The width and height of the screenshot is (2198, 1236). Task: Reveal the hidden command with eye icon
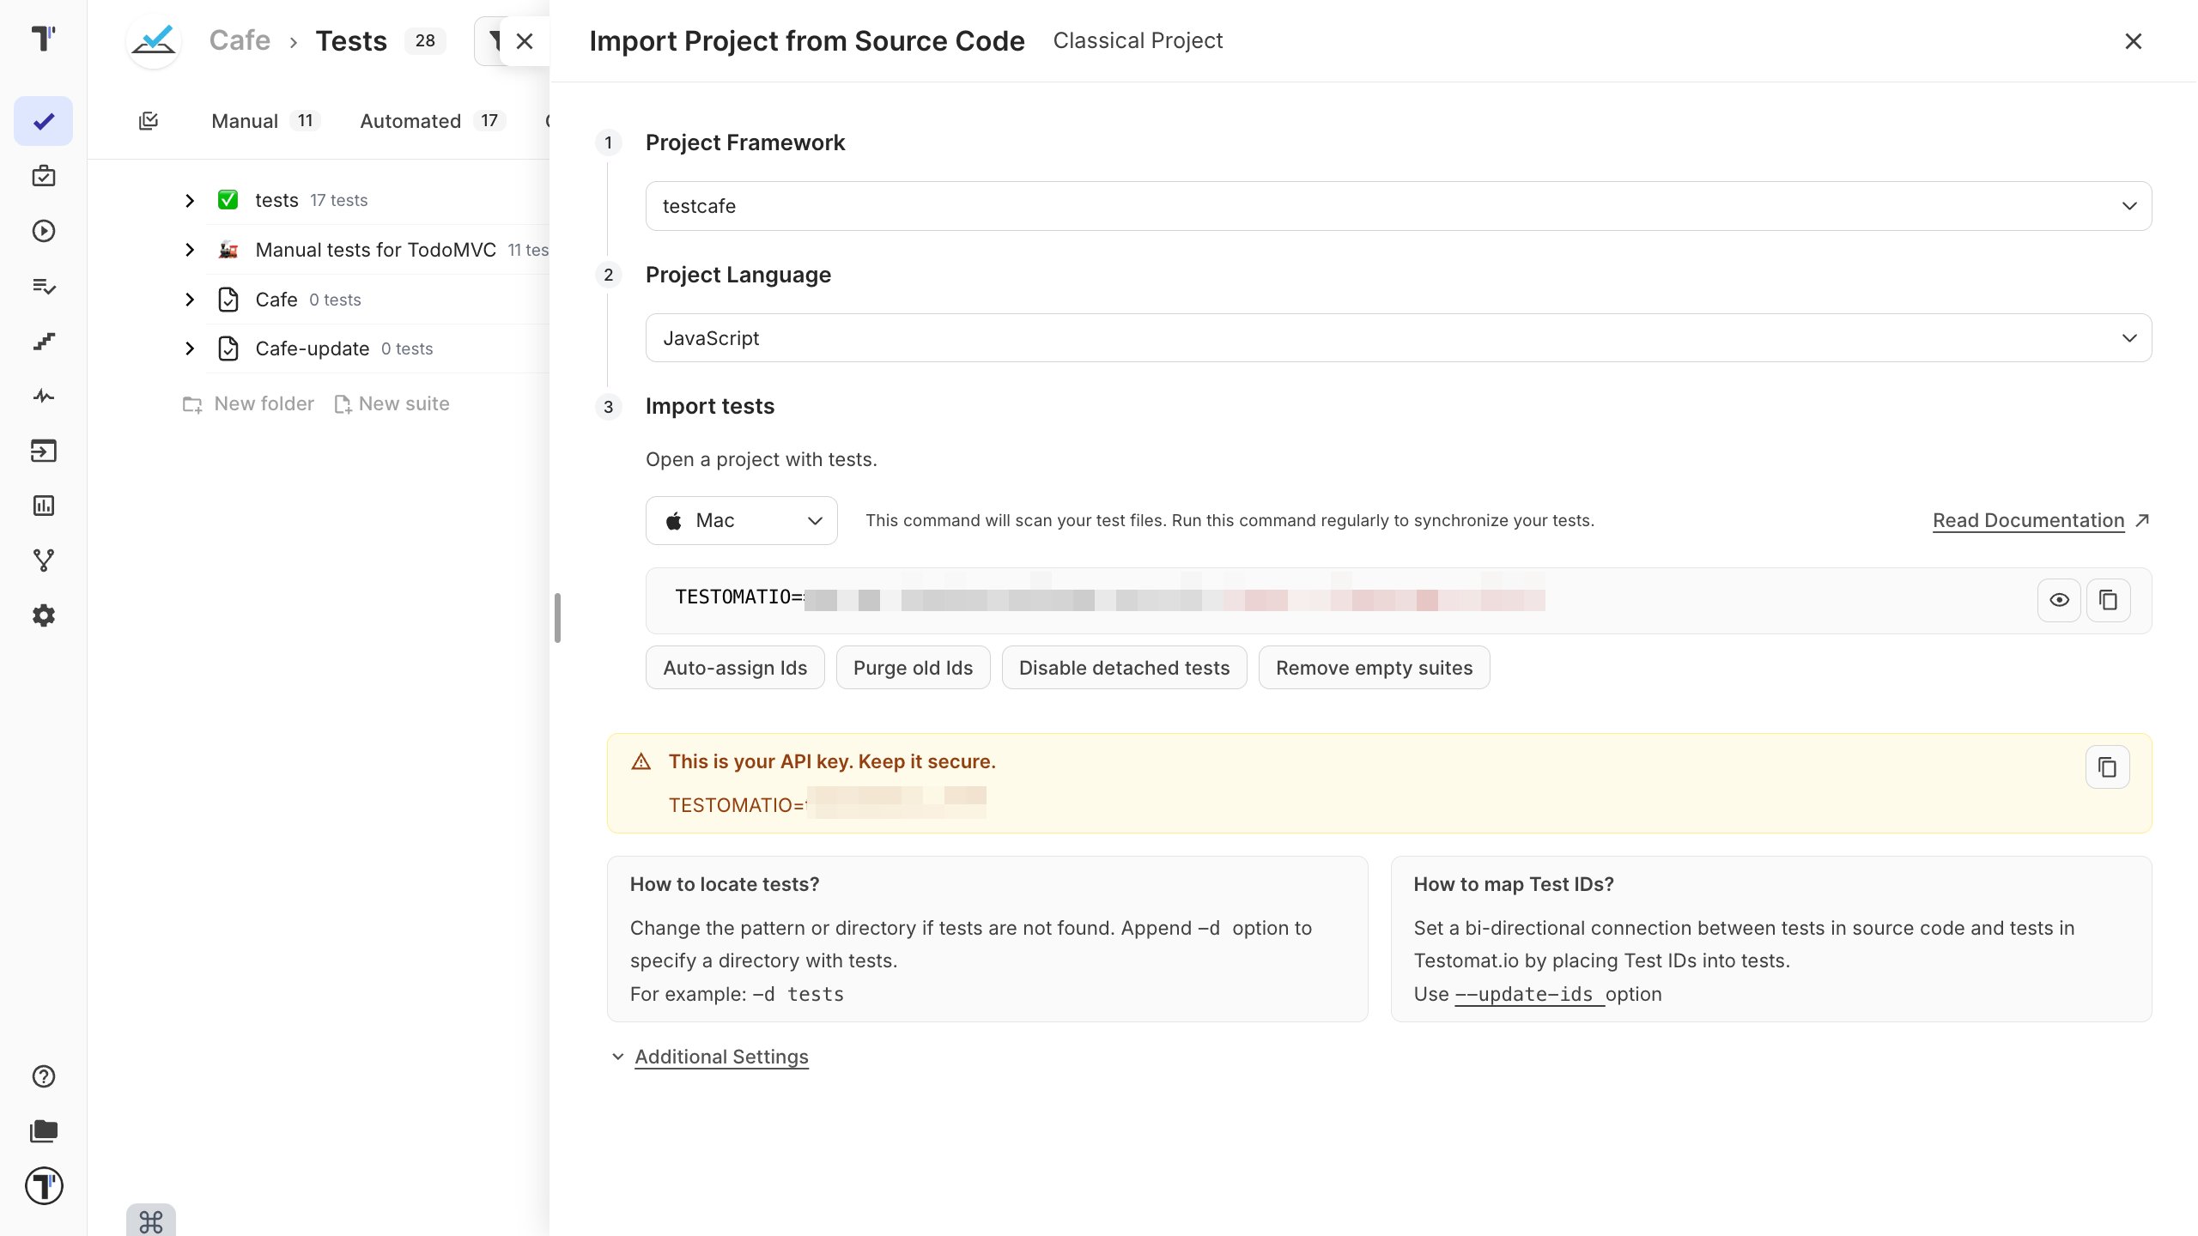tap(2059, 600)
